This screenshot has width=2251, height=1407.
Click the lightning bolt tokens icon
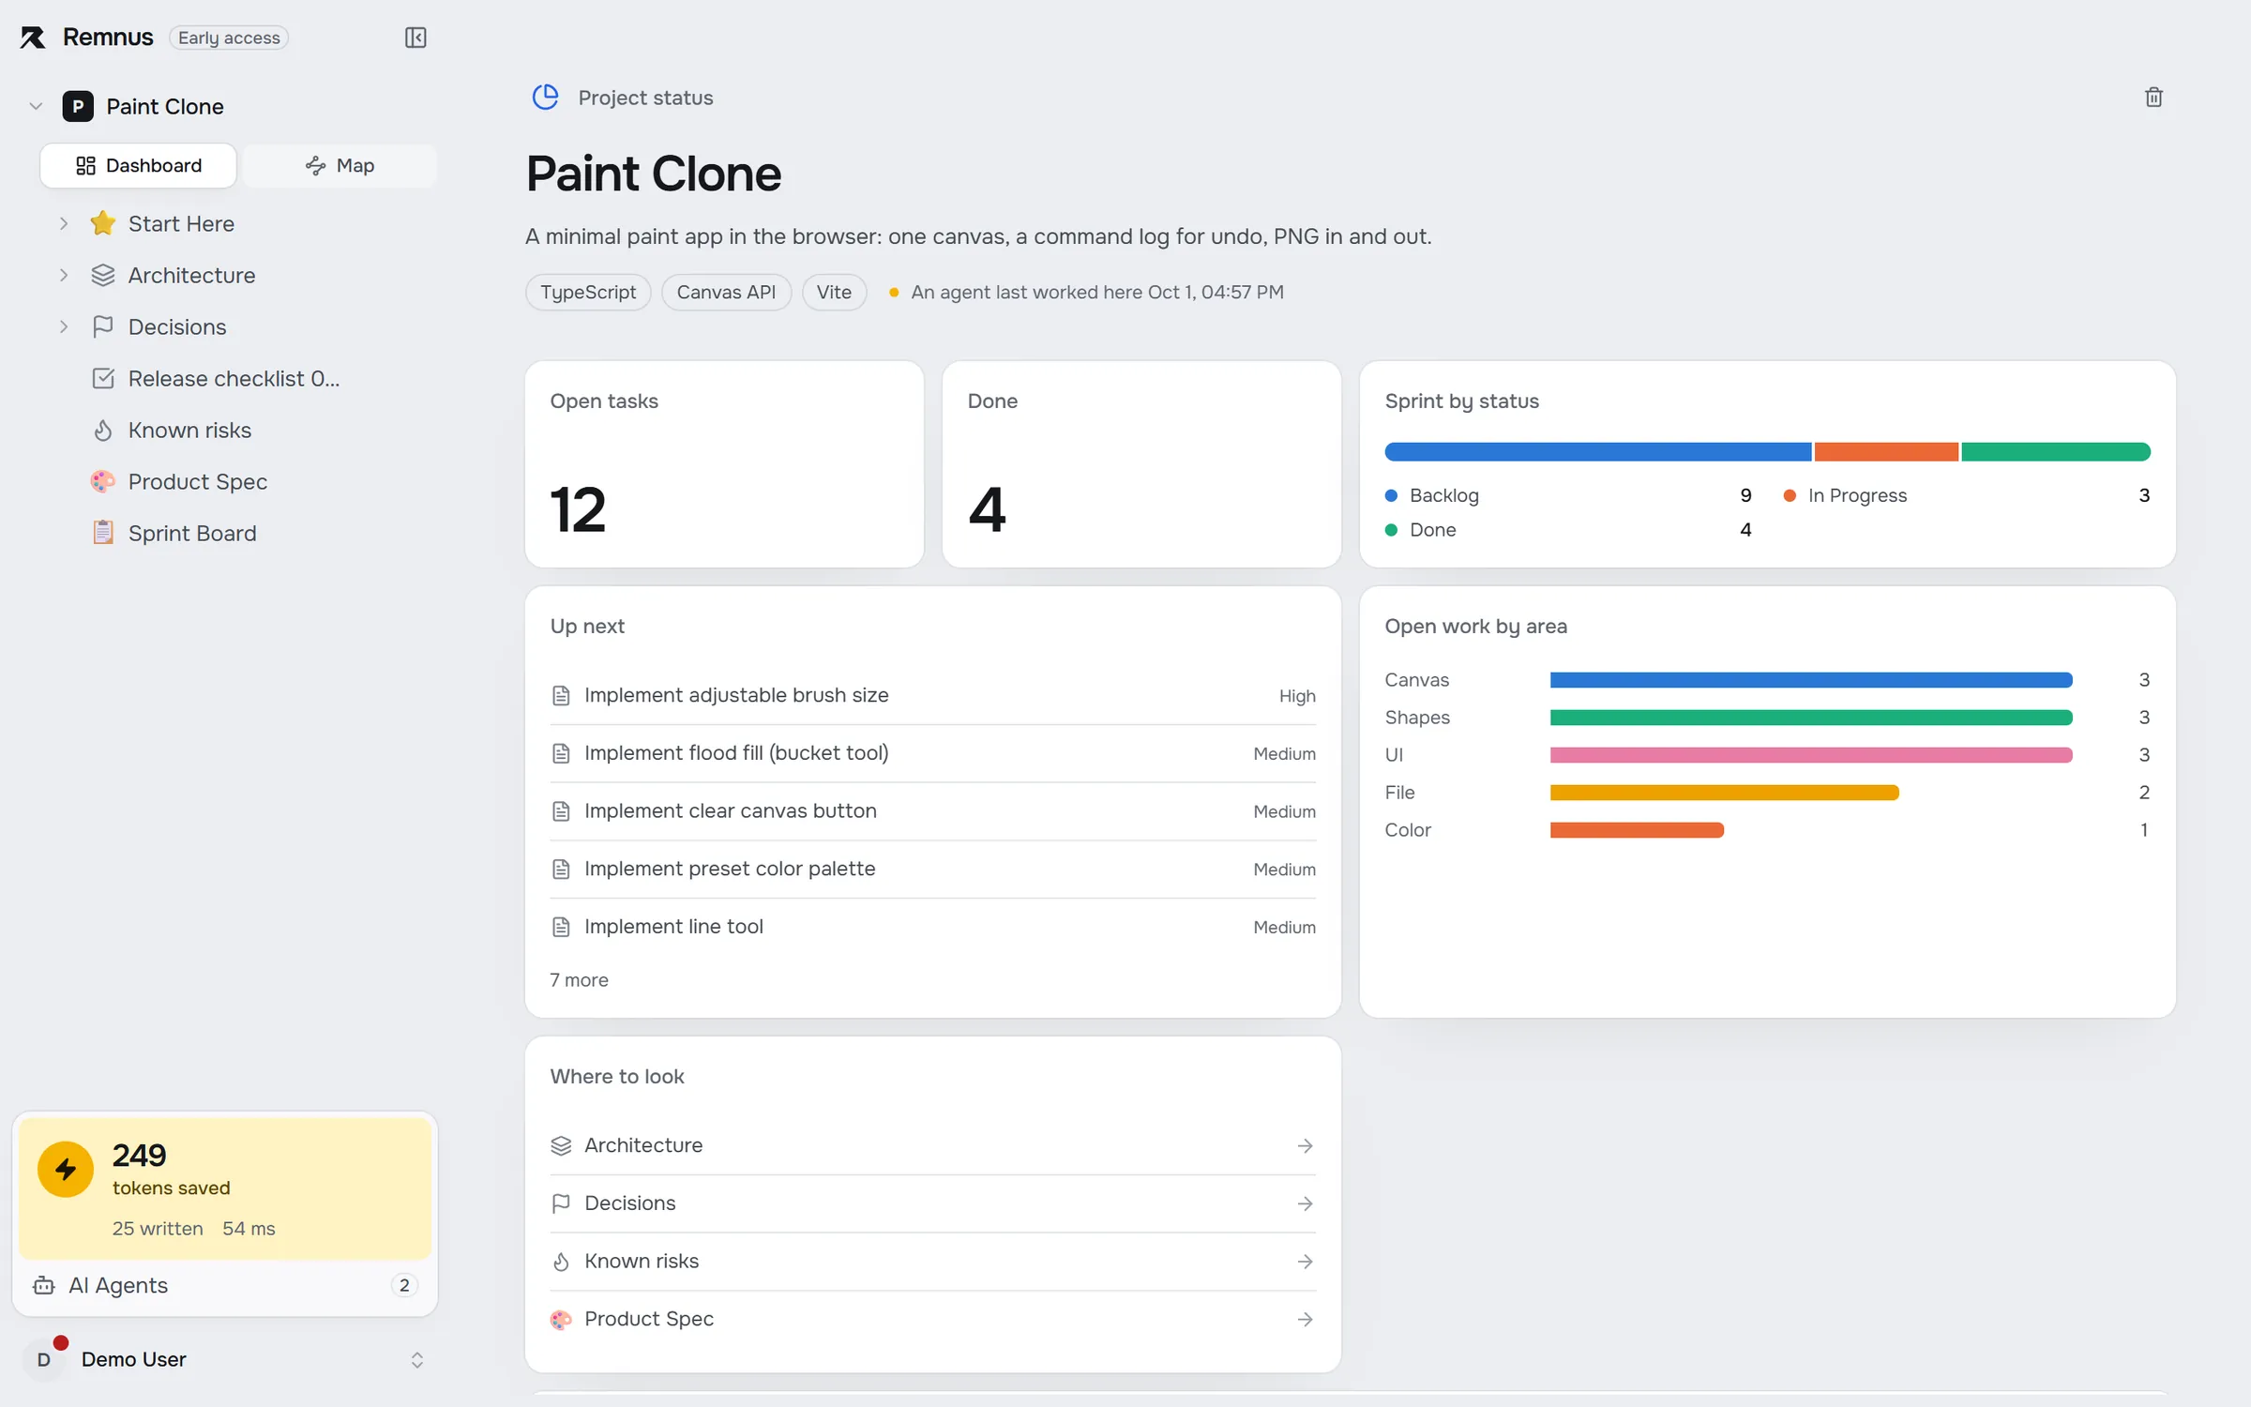[66, 1169]
